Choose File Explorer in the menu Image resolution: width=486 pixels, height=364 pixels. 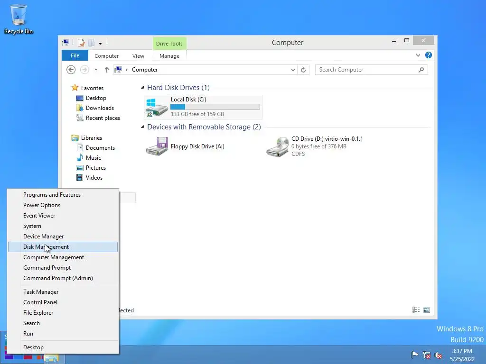click(x=63, y=313)
